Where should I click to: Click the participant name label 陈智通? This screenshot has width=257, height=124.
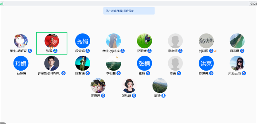click(80, 74)
